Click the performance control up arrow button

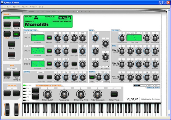(35, 91)
